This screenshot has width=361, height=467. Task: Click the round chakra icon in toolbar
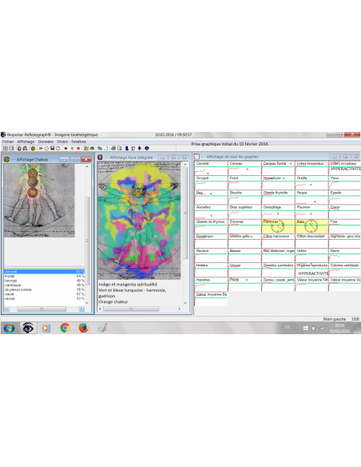[33, 148]
